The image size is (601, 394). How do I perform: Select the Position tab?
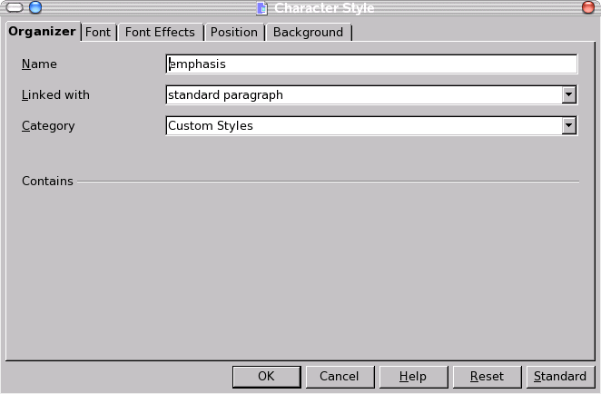click(233, 32)
